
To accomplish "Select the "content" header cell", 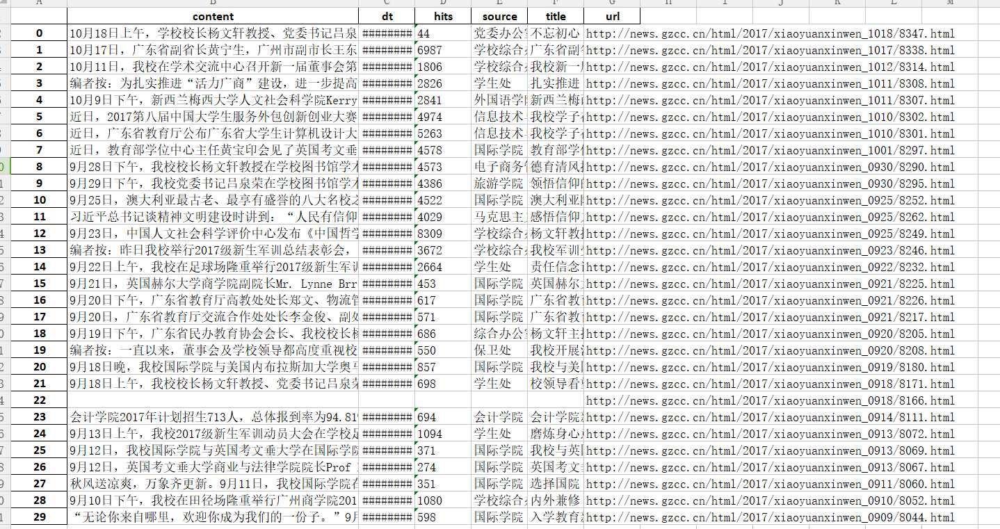I will [213, 16].
